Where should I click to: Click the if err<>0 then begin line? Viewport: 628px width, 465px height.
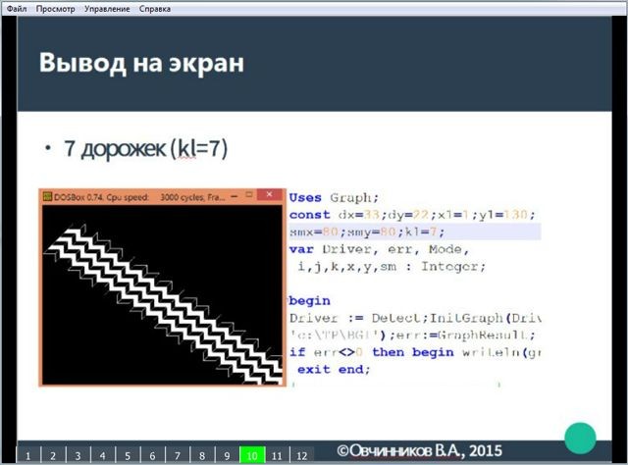415,352
